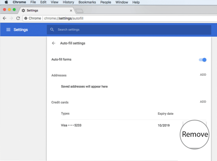Click the browser forward arrow
This screenshot has width=217, height=161.
pyautogui.click(x=11, y=18)
